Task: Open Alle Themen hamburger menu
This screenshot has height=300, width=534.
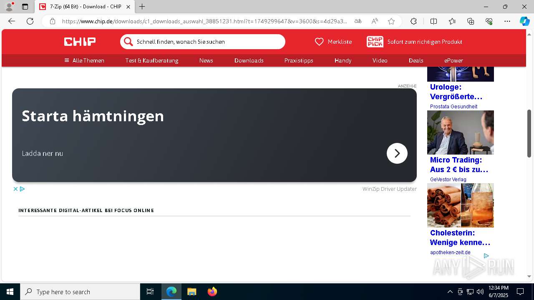Action: click(84, 60)
